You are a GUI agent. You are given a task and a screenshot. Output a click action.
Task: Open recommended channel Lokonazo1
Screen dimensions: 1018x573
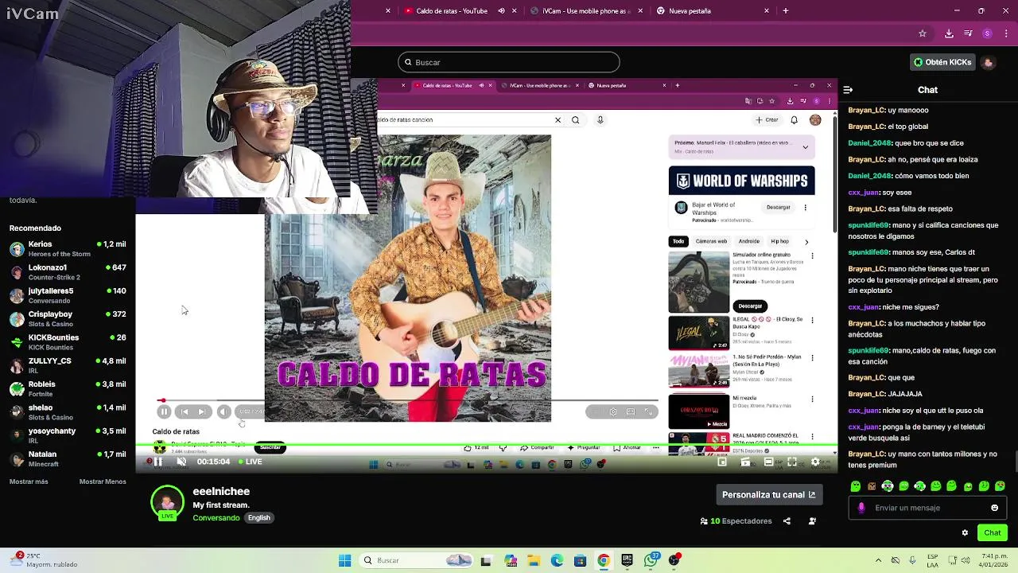click(x=68, y=272)
